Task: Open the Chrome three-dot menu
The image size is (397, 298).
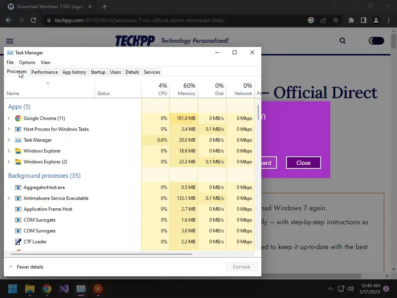Action: (388, 20)
